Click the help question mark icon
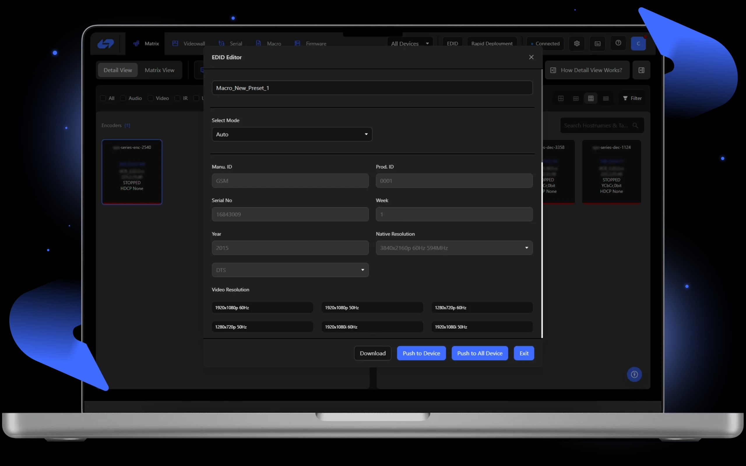The height and width of the screenshot is (466, 746). click(x=618, y=43)
